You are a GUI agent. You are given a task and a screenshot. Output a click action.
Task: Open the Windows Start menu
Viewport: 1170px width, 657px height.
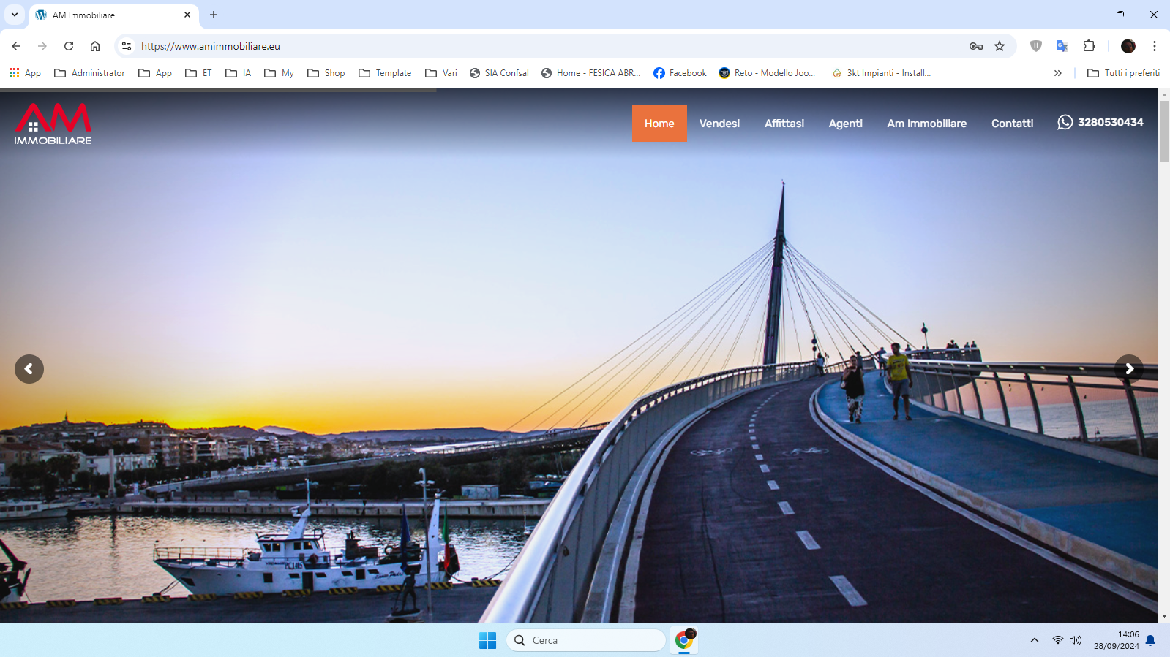[487, 640]
